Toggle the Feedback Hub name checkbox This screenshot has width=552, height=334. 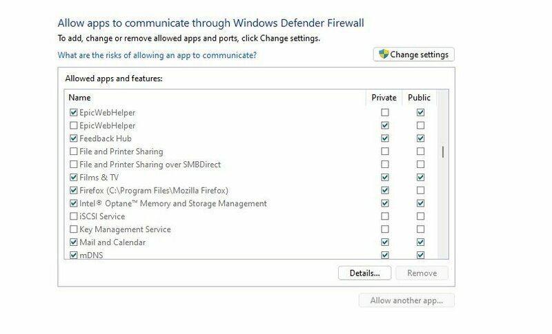click(74, 138)
